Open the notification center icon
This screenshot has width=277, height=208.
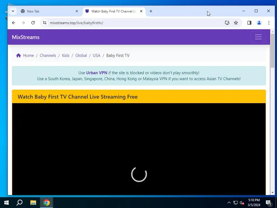pos(268,203)
